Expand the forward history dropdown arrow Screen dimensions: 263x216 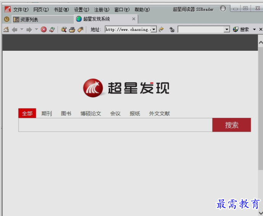36,29
